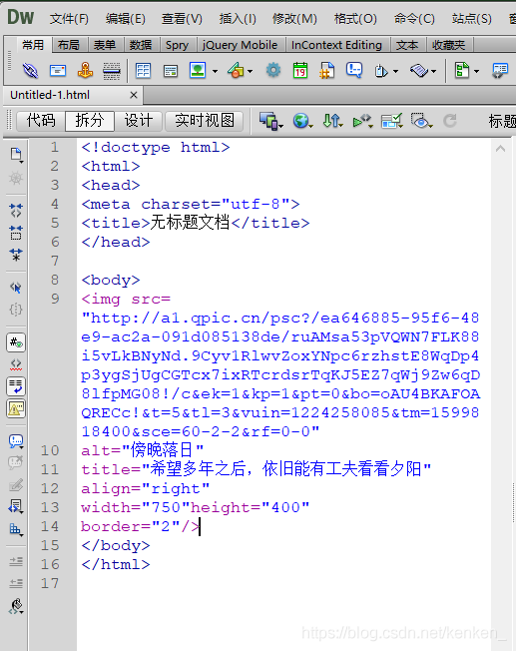Screen dimensions: 516x651
Task: Click the Indent Code icon
Action: [x=16, y=561]
